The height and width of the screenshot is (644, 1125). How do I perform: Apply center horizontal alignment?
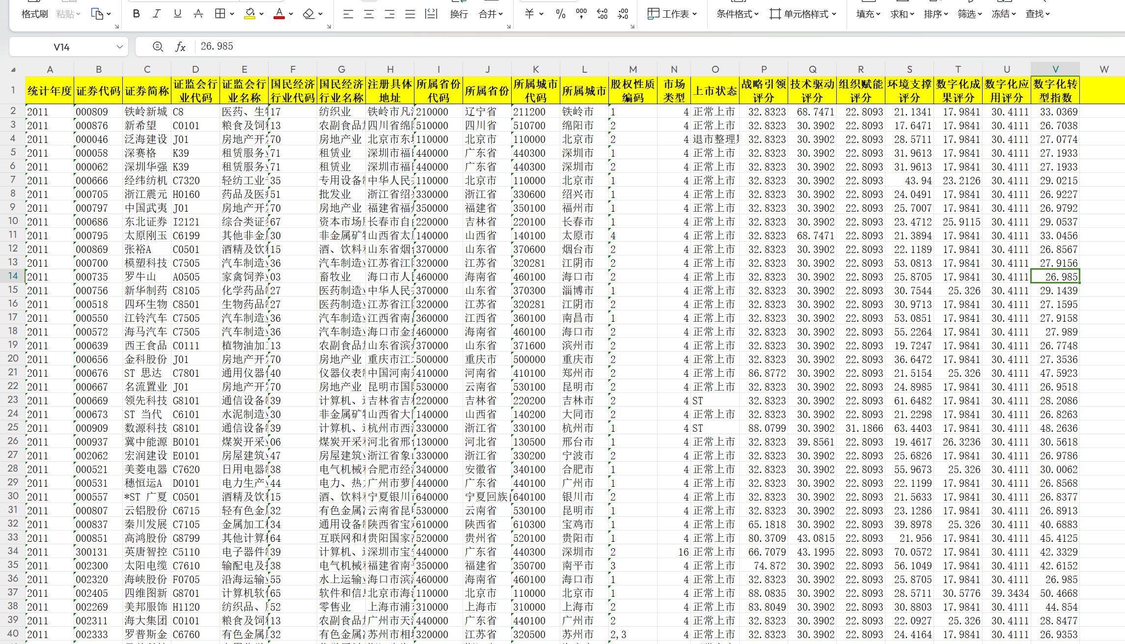pos(369,14)
